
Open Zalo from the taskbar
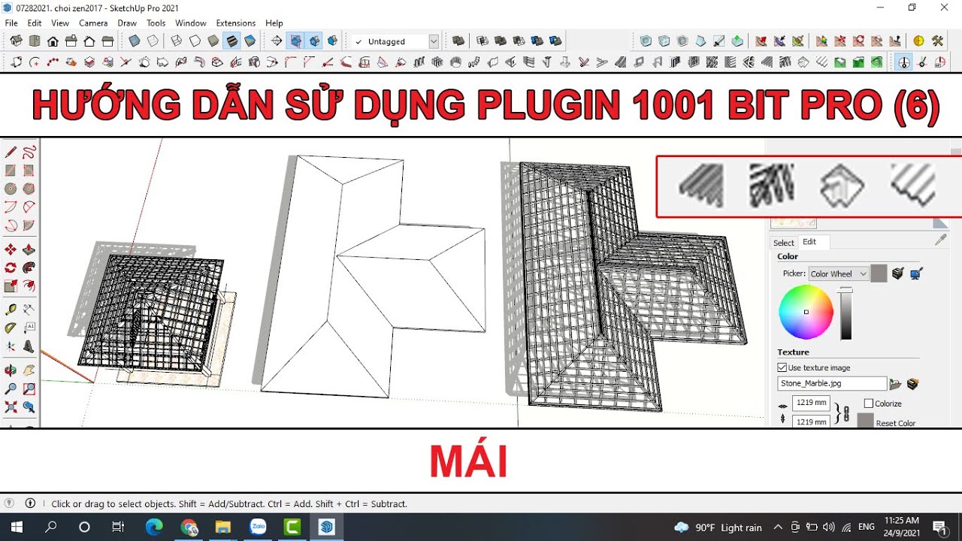click(x=258, y=527)
